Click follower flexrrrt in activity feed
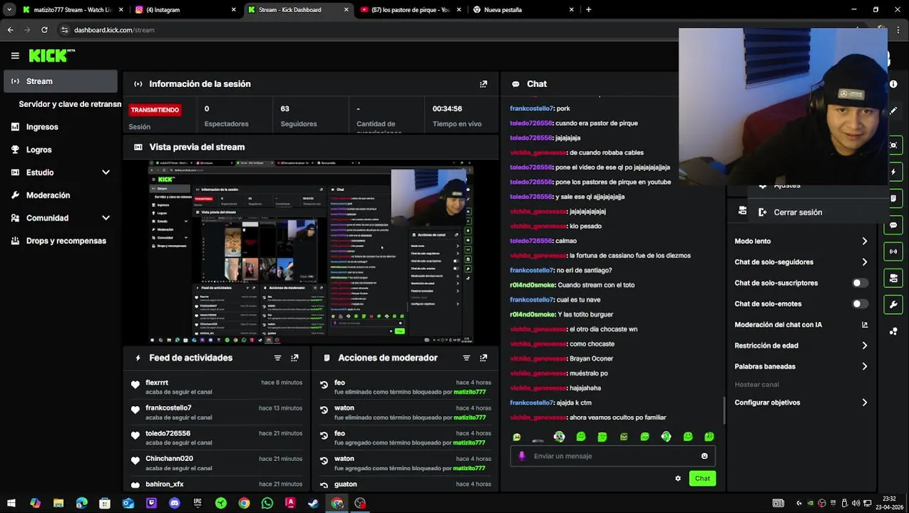 point(157,383)
